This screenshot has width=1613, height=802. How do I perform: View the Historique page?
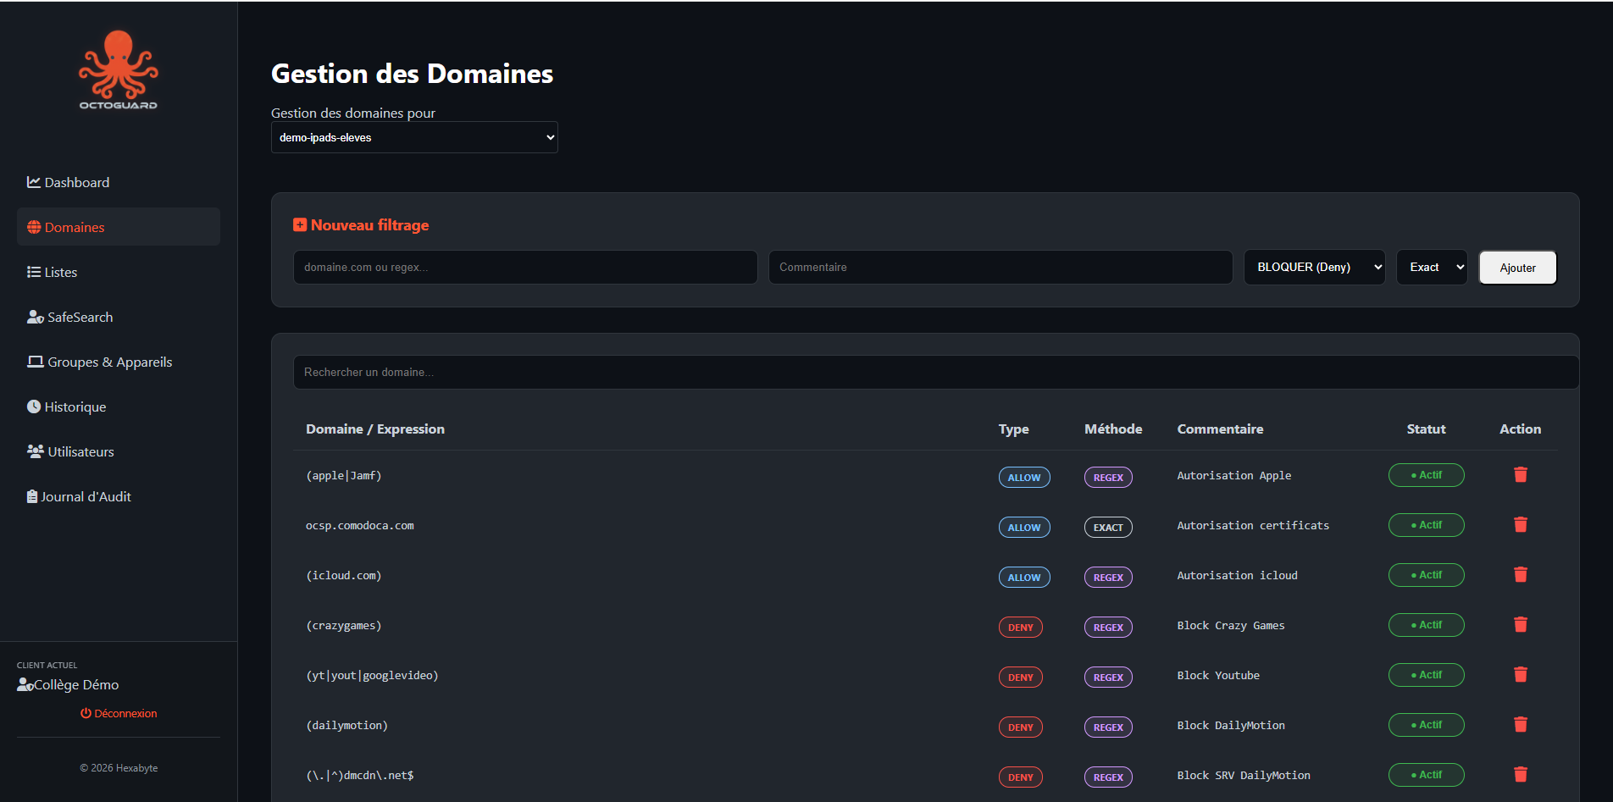click(119, 407)
